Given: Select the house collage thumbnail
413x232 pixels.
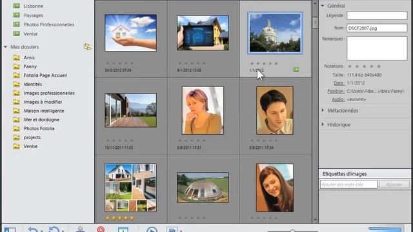Looking at the screenshot, I should click(x=130, y=188).
